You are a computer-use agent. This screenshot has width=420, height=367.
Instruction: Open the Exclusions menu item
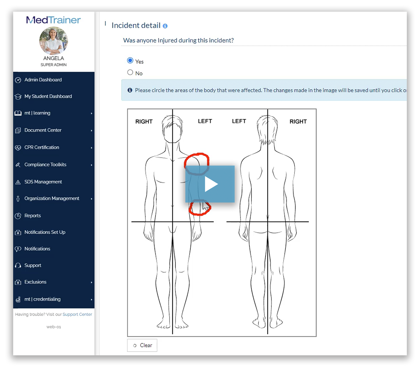click(x=35, y=282)
